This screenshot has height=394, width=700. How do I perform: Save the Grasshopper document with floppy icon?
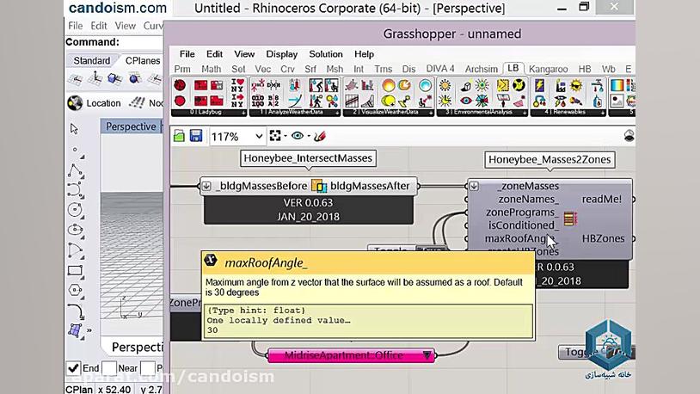pos(195,136)
